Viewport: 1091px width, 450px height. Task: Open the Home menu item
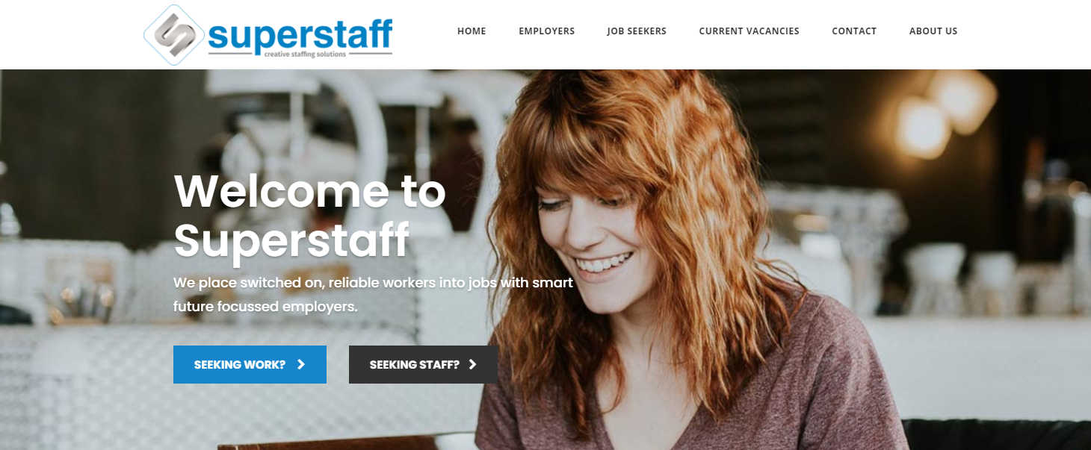pos(472,31)
